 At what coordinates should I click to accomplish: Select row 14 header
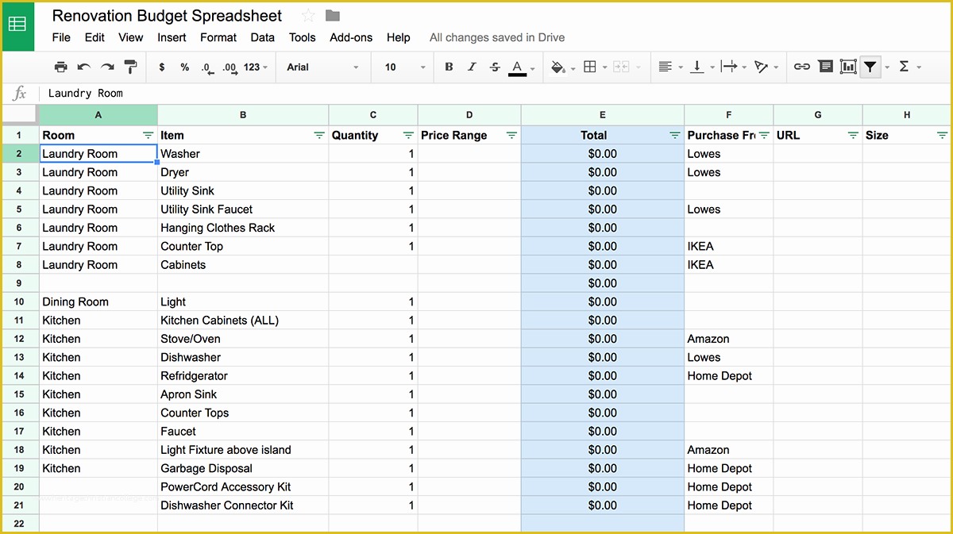click(x=19, y=376)
